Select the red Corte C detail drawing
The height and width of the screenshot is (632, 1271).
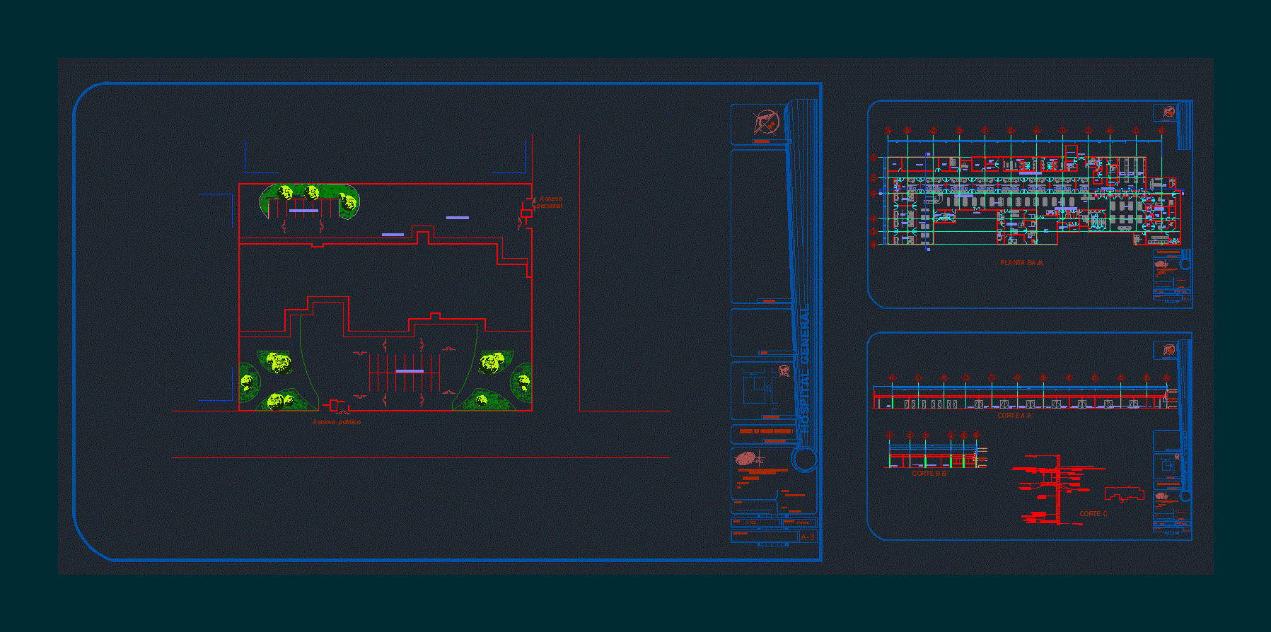click(x=1057, y=489)
